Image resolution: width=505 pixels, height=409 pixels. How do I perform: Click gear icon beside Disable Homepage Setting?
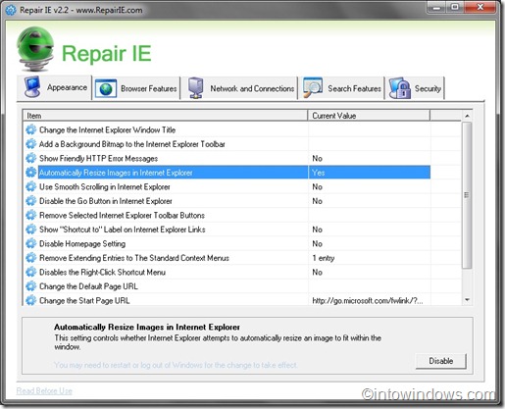(x=31, y=243)
